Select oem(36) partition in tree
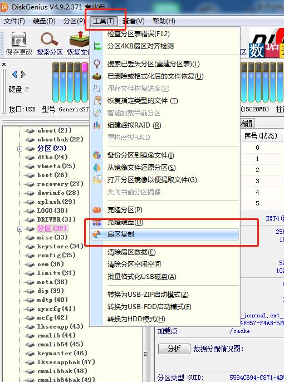 [x=51, y=264]
